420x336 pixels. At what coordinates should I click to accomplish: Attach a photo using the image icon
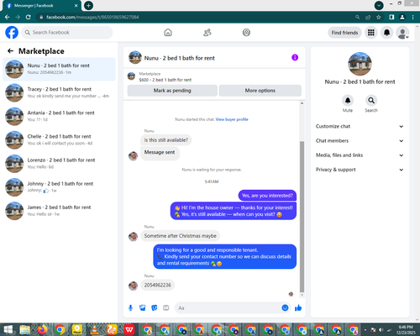[143, 308]
